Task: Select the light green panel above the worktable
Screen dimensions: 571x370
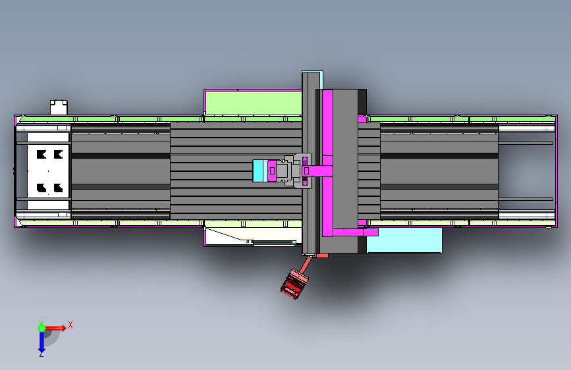Action: (x=254, y=103)
